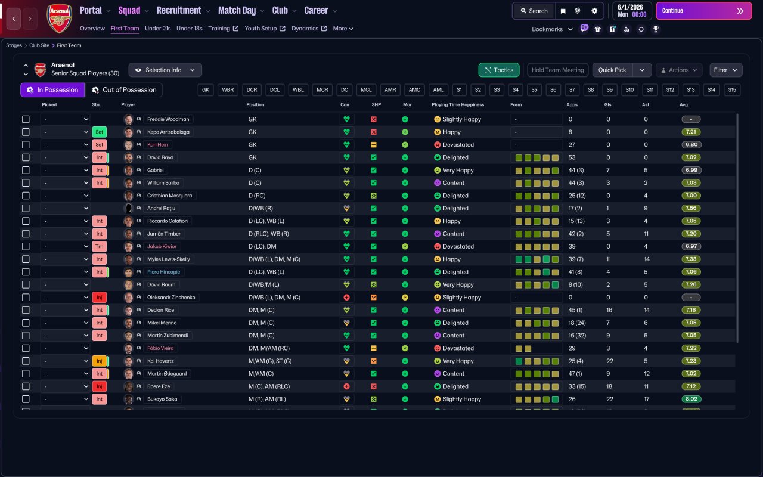Select the AMC position slot button

point(414,90)
